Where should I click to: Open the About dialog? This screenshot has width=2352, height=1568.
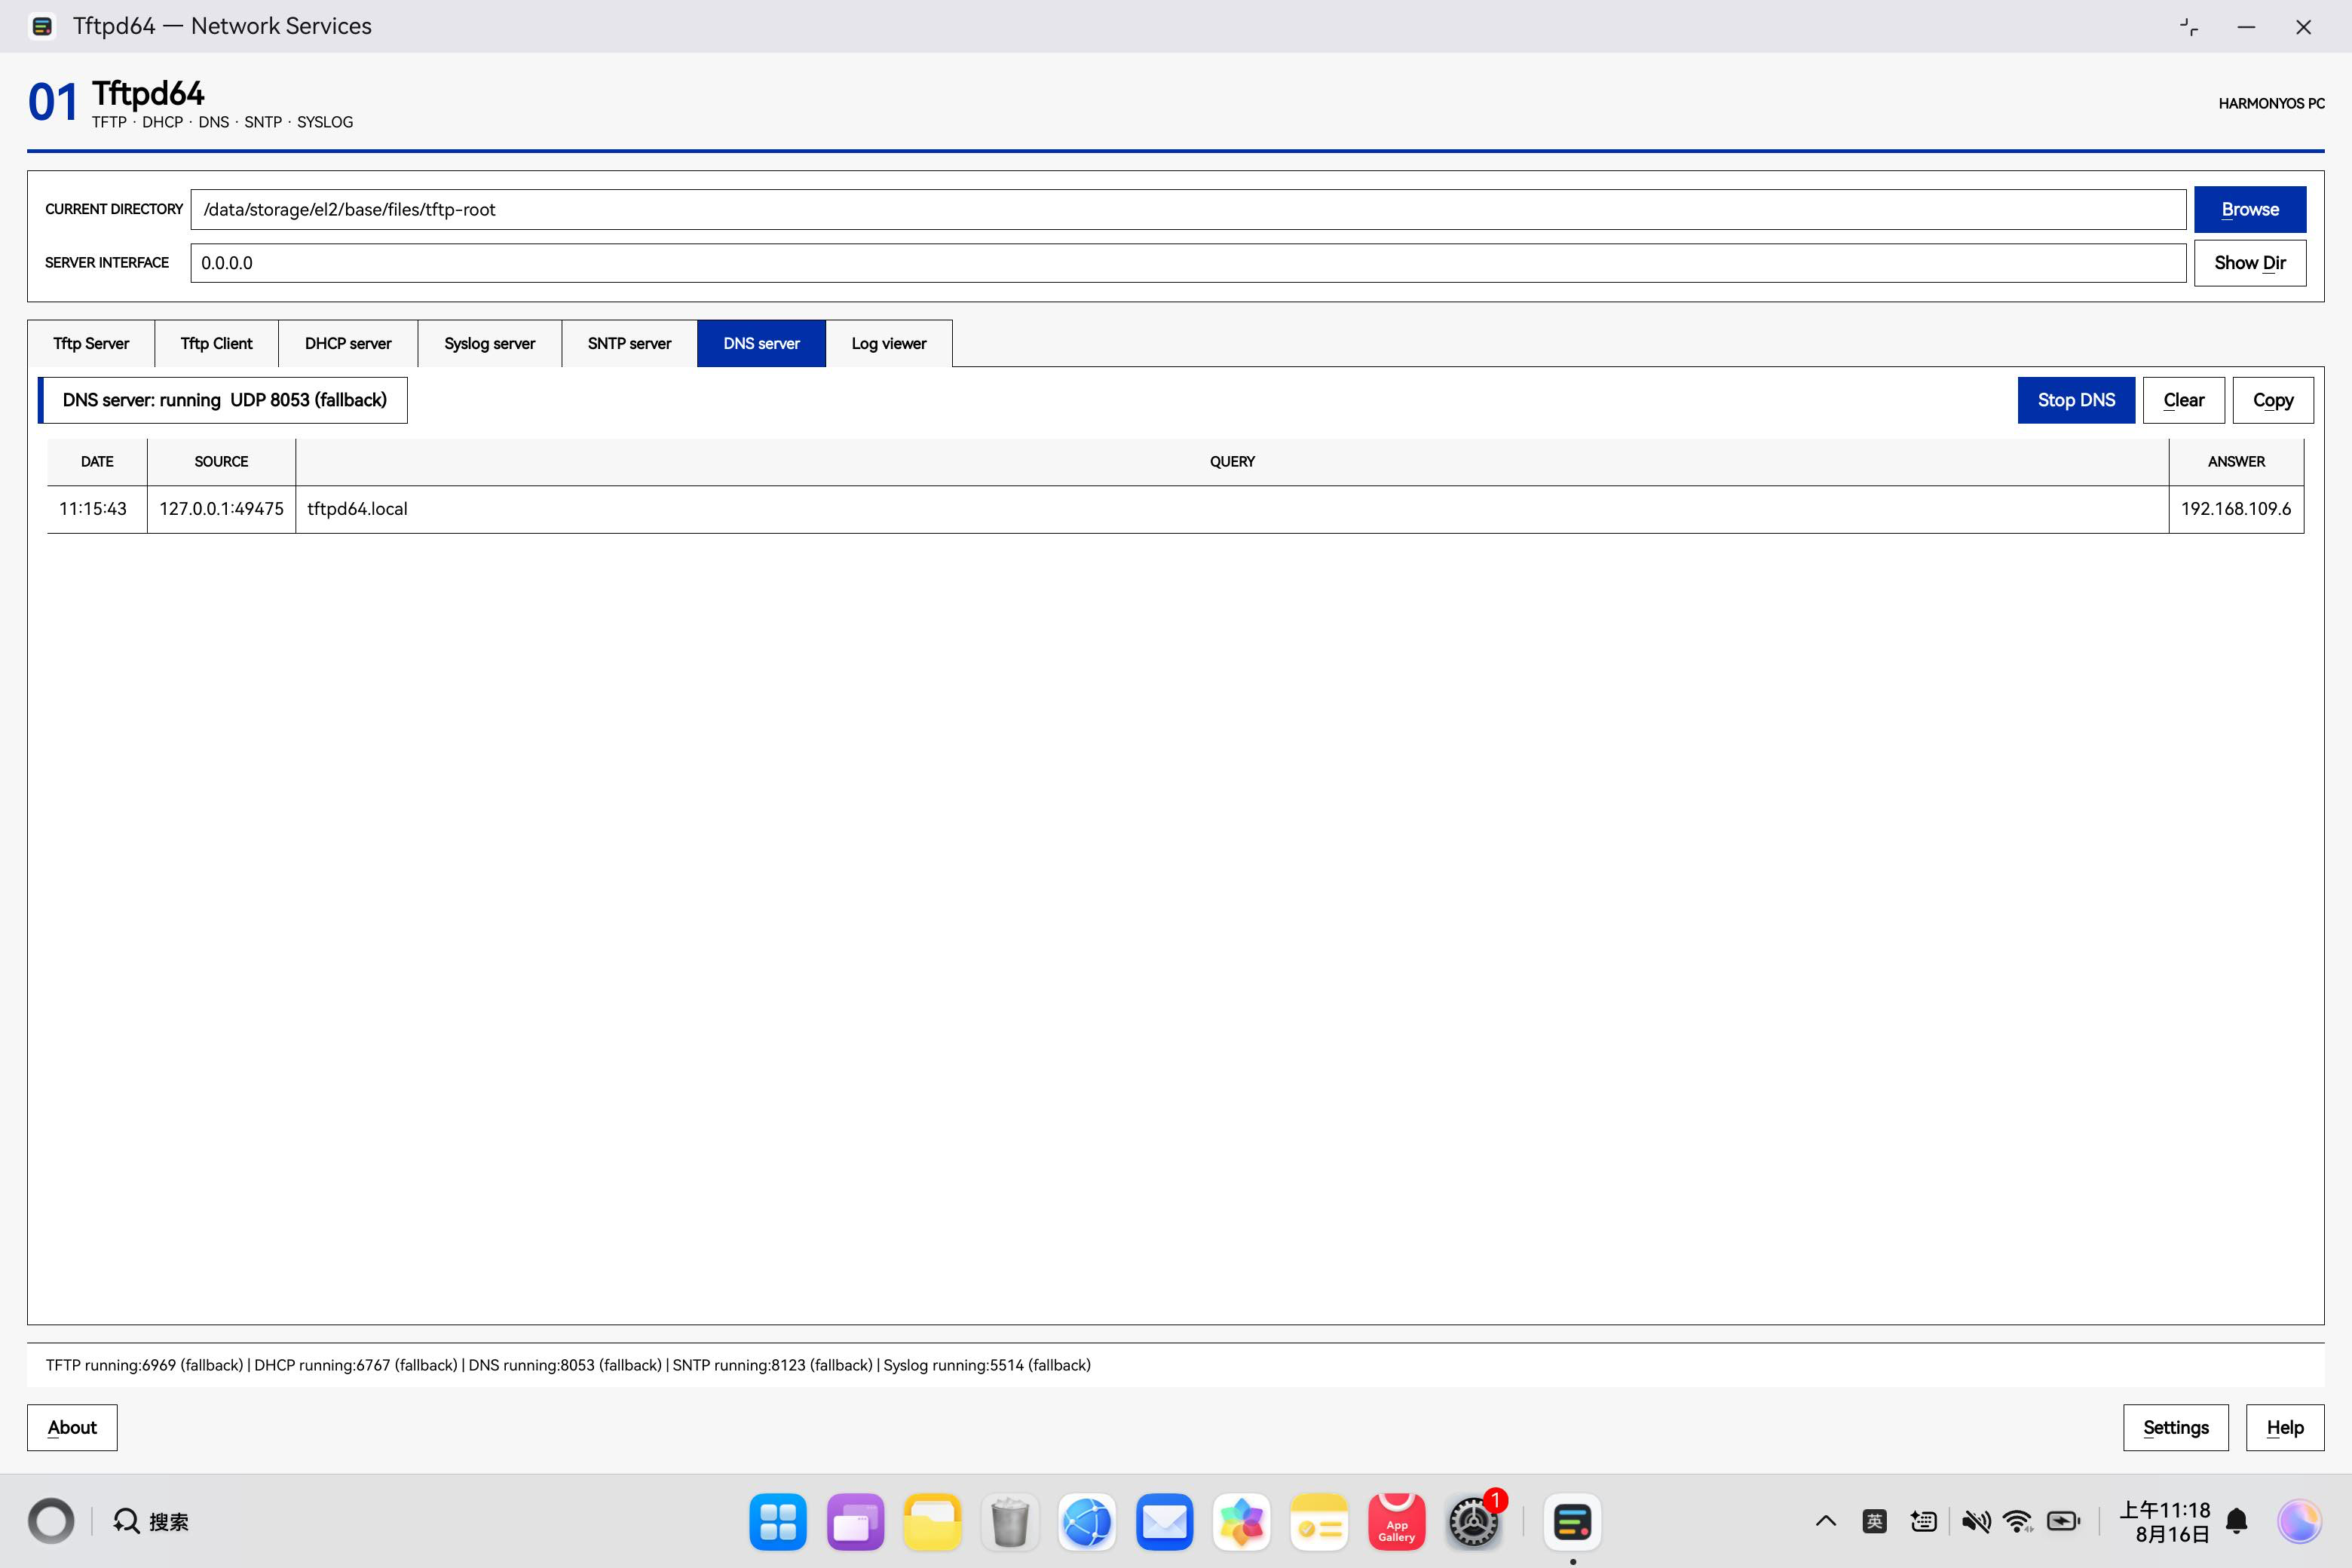[72, 1427]
